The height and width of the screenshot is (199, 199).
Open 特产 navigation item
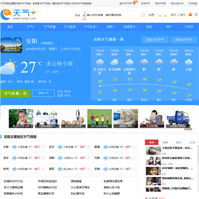[x=169, y=27]
